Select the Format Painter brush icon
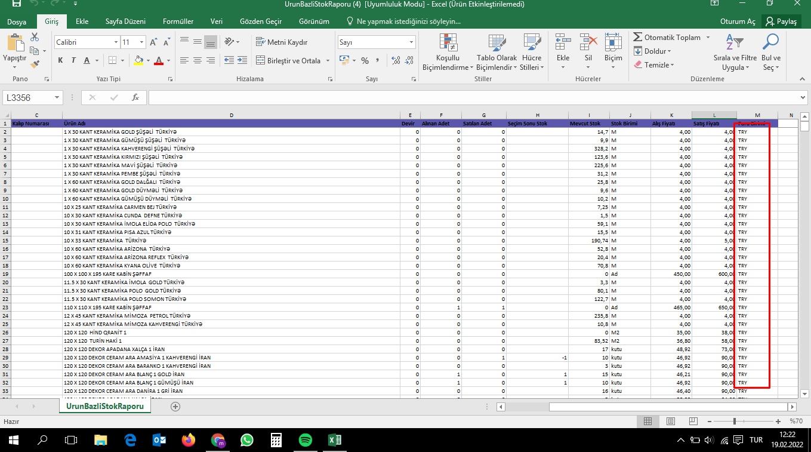Viewport: 811px width, 452px height. pyautogui.click(x=34, y=63)
